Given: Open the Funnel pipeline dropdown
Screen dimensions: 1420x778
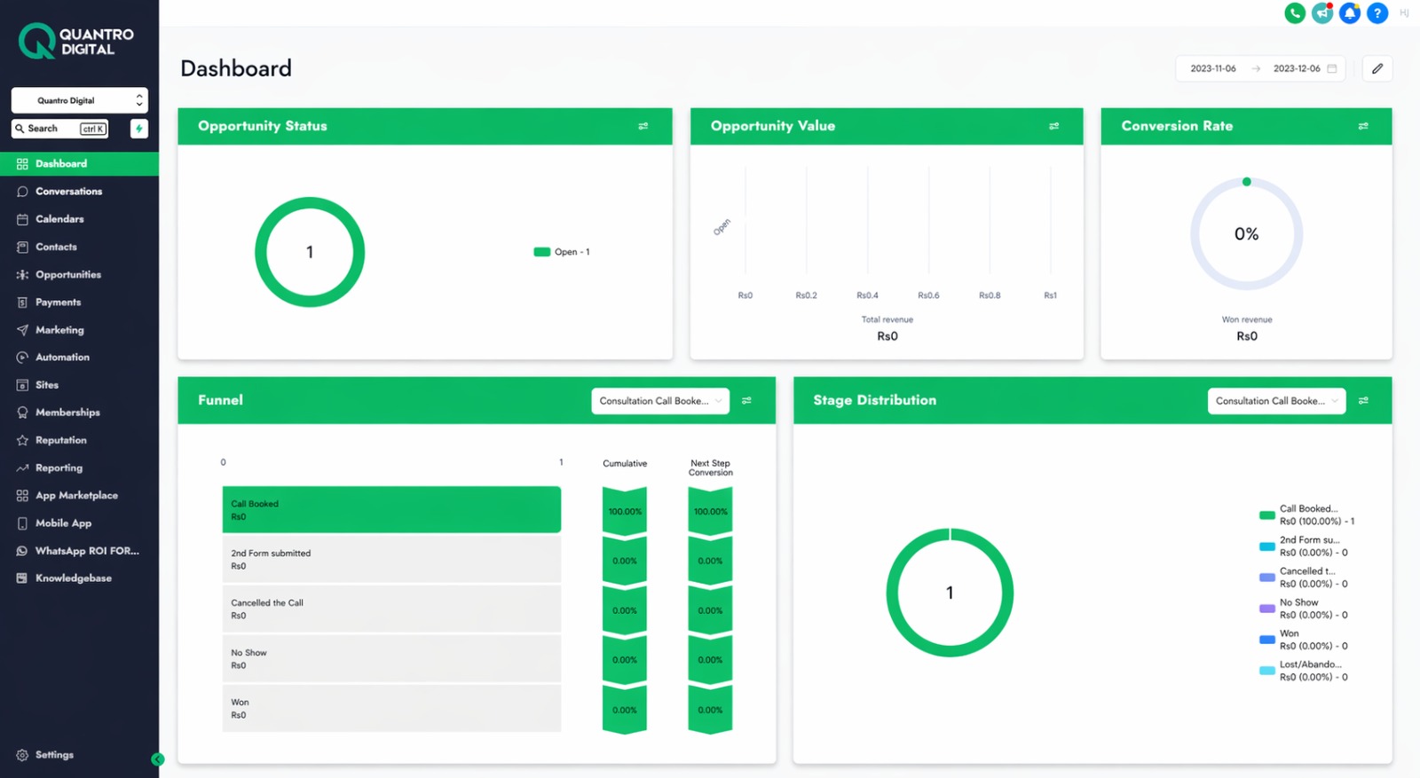Looking at the screenshot, I should point(660,401).
